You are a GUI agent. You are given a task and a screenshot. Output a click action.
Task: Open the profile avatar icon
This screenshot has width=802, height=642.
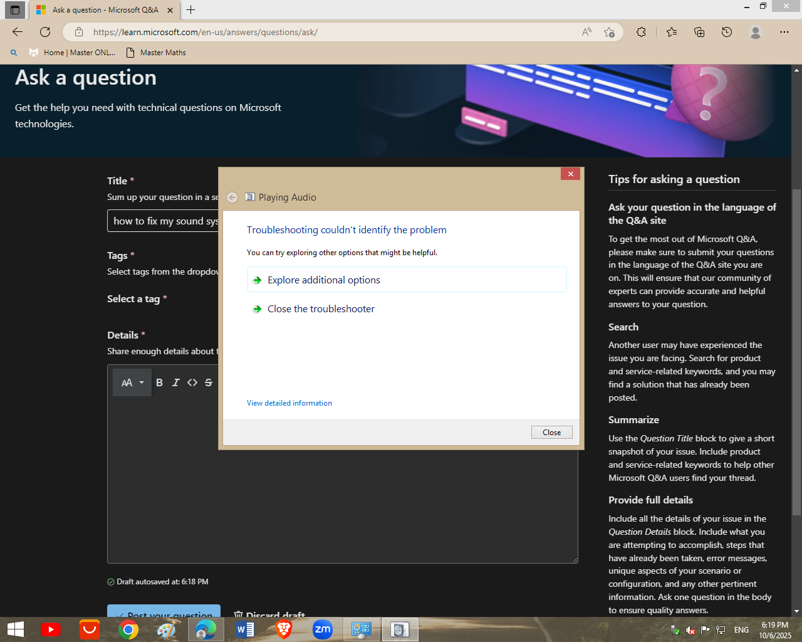coord(756,32)
